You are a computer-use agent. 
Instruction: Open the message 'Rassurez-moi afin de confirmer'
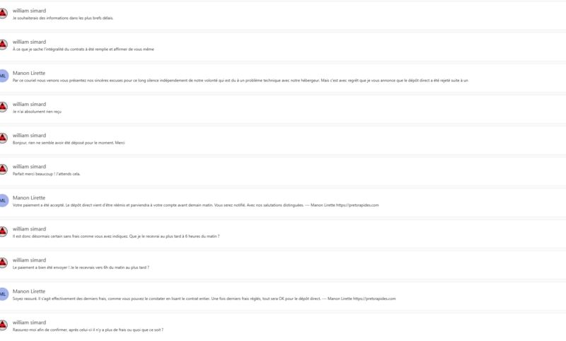(283, 326)
